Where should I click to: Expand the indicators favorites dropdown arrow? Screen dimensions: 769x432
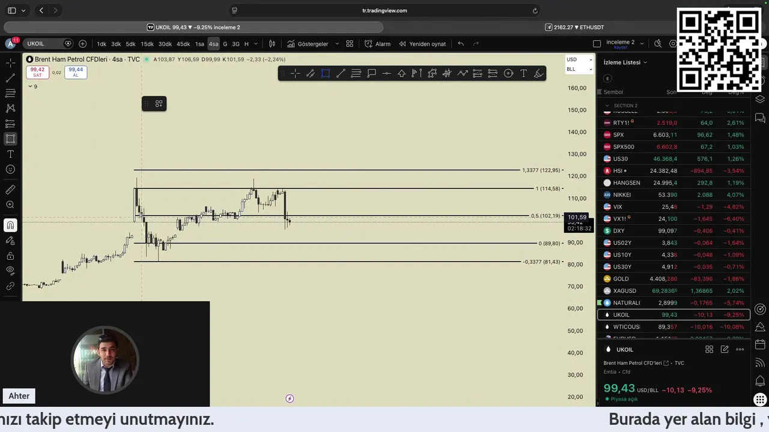pos(336,44)
